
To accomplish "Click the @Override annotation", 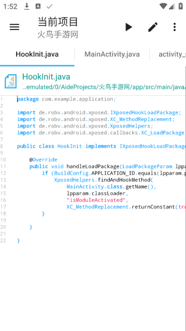I will (43, 160).
